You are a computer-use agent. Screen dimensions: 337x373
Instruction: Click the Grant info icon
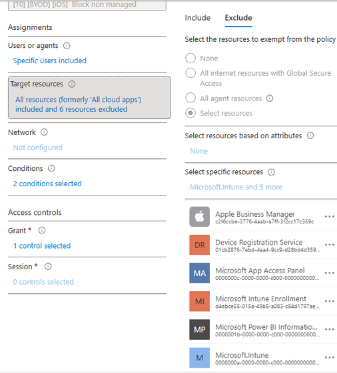pyautogui.click(x=42, y=230)
